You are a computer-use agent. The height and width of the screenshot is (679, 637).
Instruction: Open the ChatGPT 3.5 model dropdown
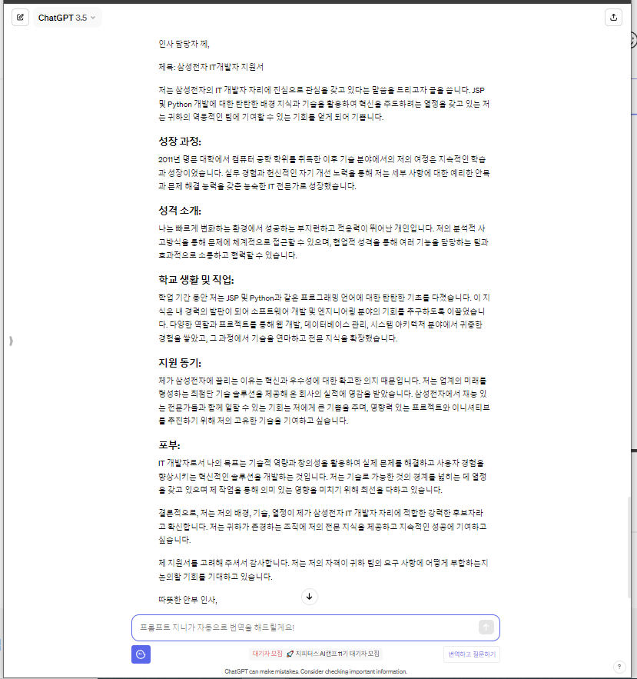pos(67,18)
